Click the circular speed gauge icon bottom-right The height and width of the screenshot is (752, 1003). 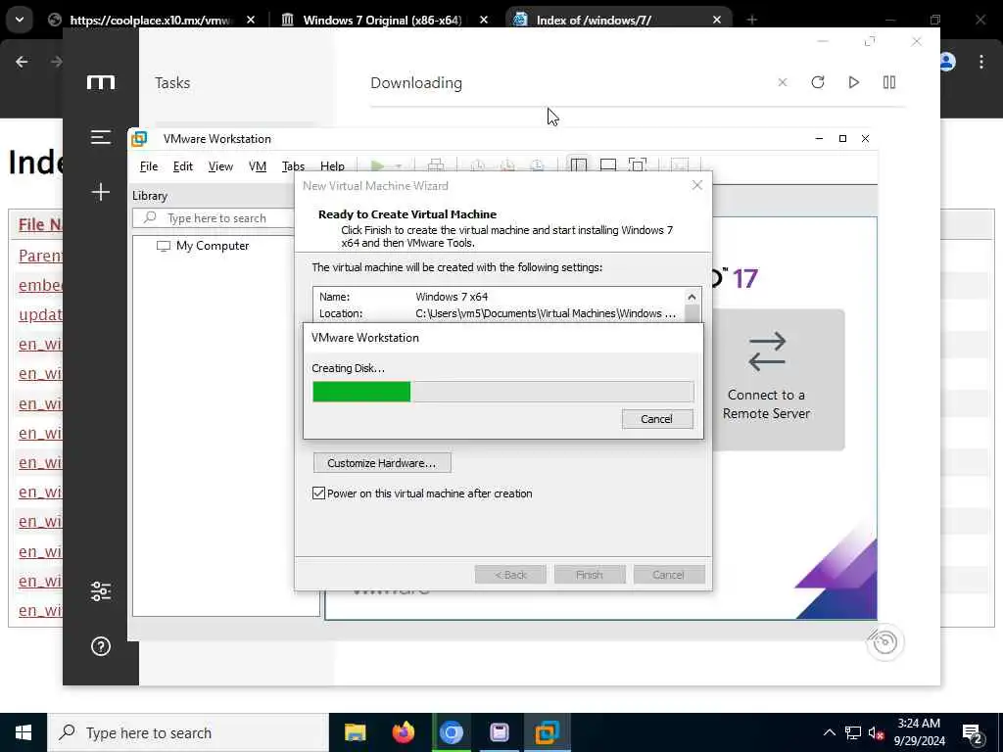885,641
